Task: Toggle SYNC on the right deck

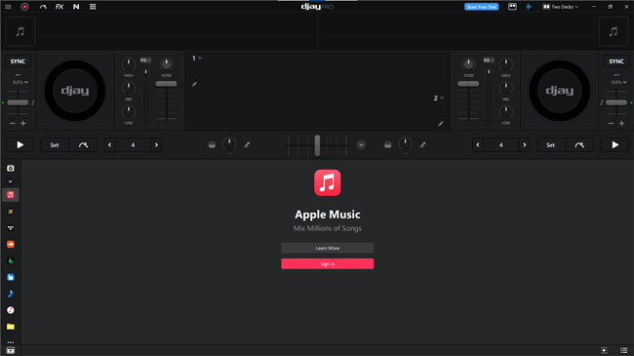Action: [616, 61]
